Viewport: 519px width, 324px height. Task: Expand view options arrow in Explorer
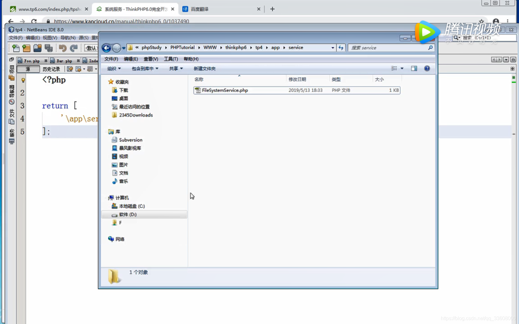[402, 69]
